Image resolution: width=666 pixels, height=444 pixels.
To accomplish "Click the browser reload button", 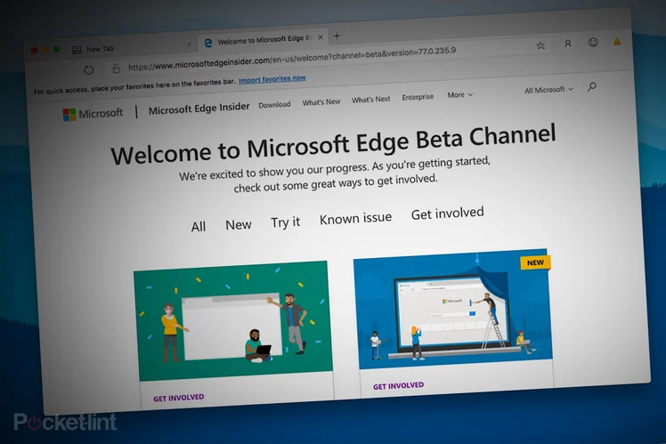I will click(88, 70).
